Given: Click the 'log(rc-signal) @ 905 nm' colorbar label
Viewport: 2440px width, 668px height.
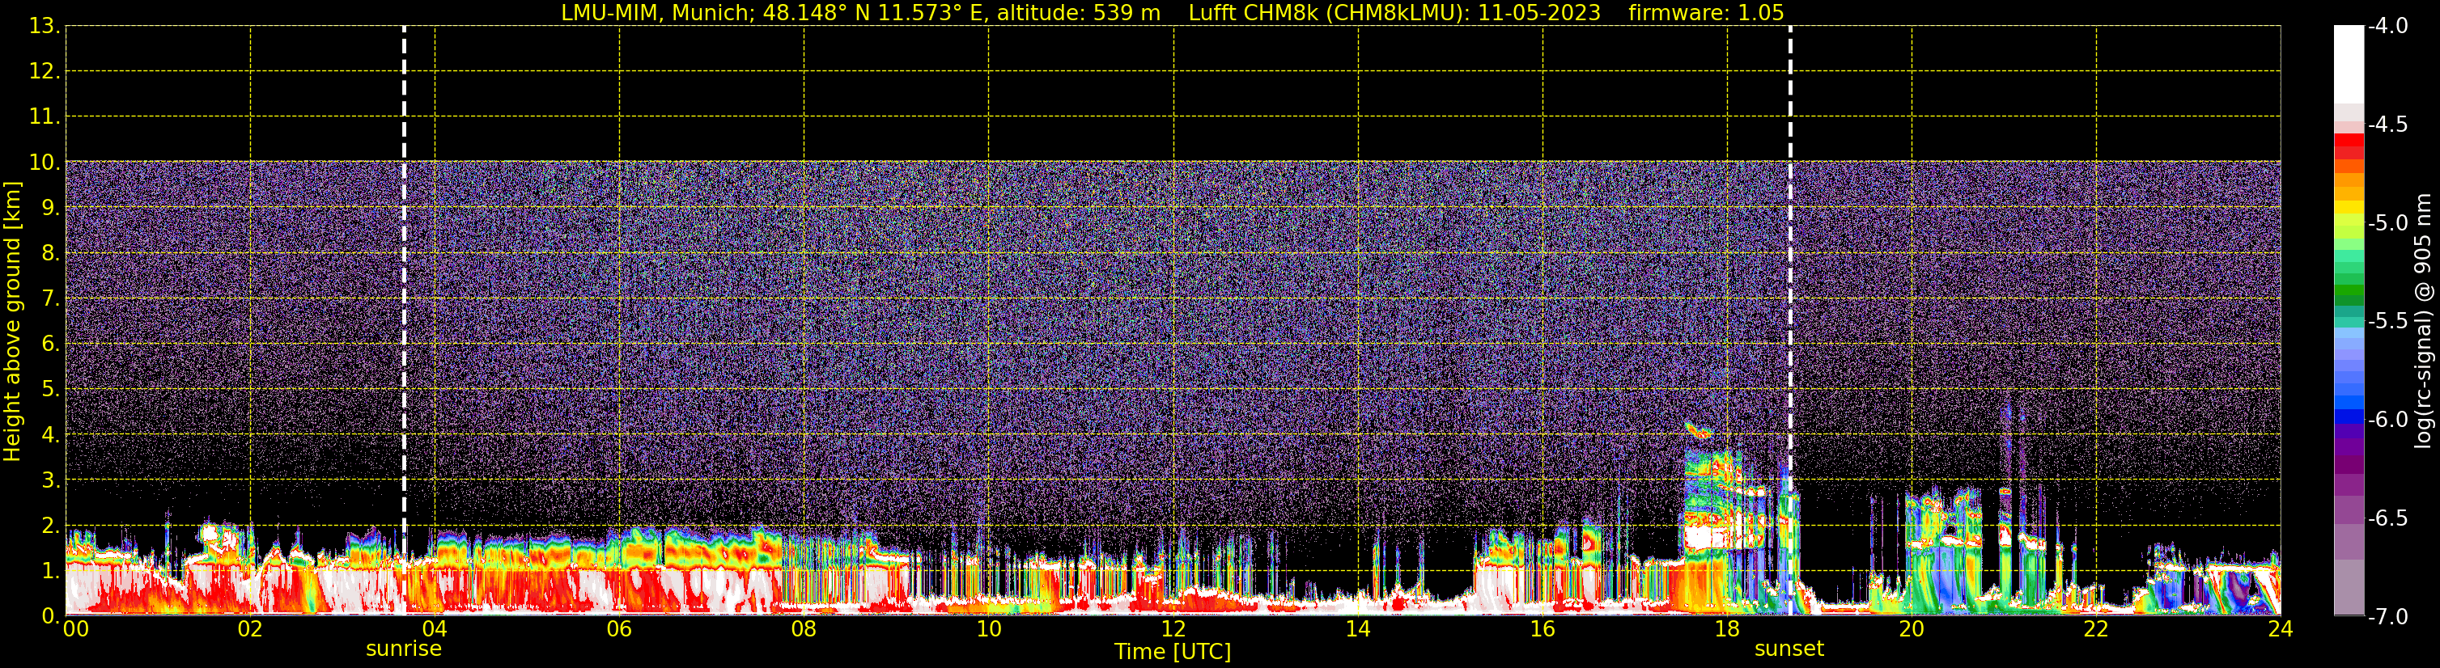Looking at the screenshot, I should [x=2423, y=321].
